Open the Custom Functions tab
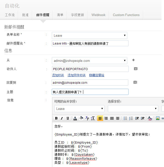 126,15
